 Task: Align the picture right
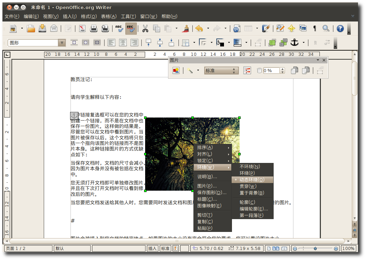coord(134,43)
